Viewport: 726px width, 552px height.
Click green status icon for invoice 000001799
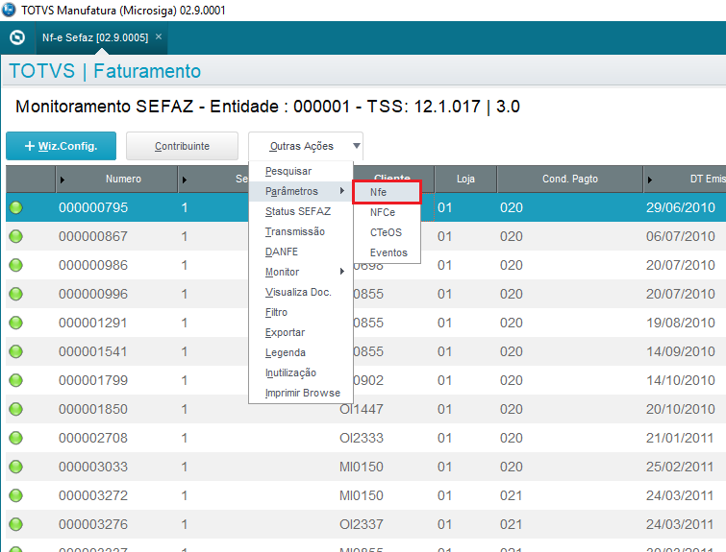point(15,380)
